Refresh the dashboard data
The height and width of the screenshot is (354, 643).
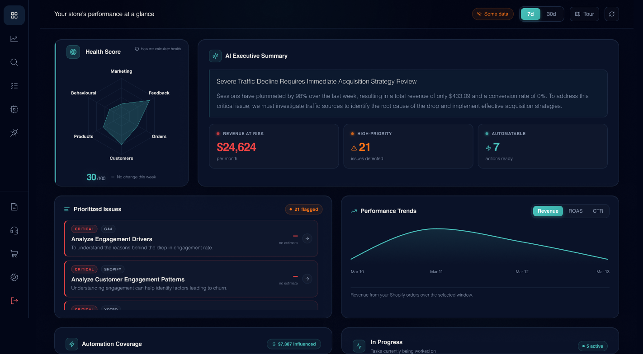click(x=611, y=14)
